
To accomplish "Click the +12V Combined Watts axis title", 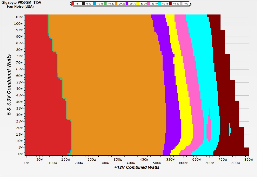I will [x=137, y=167].
